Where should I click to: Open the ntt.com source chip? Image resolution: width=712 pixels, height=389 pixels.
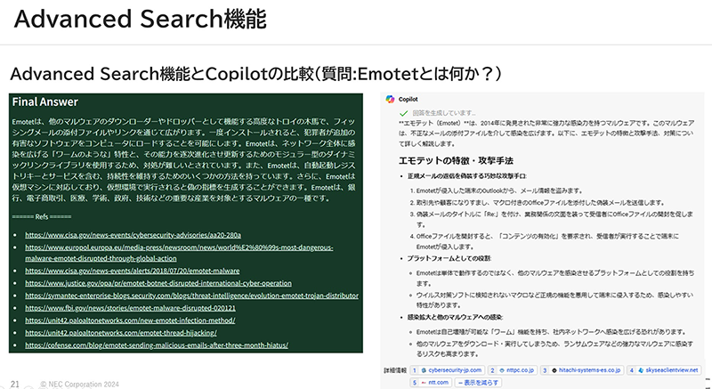pos(431,383)
